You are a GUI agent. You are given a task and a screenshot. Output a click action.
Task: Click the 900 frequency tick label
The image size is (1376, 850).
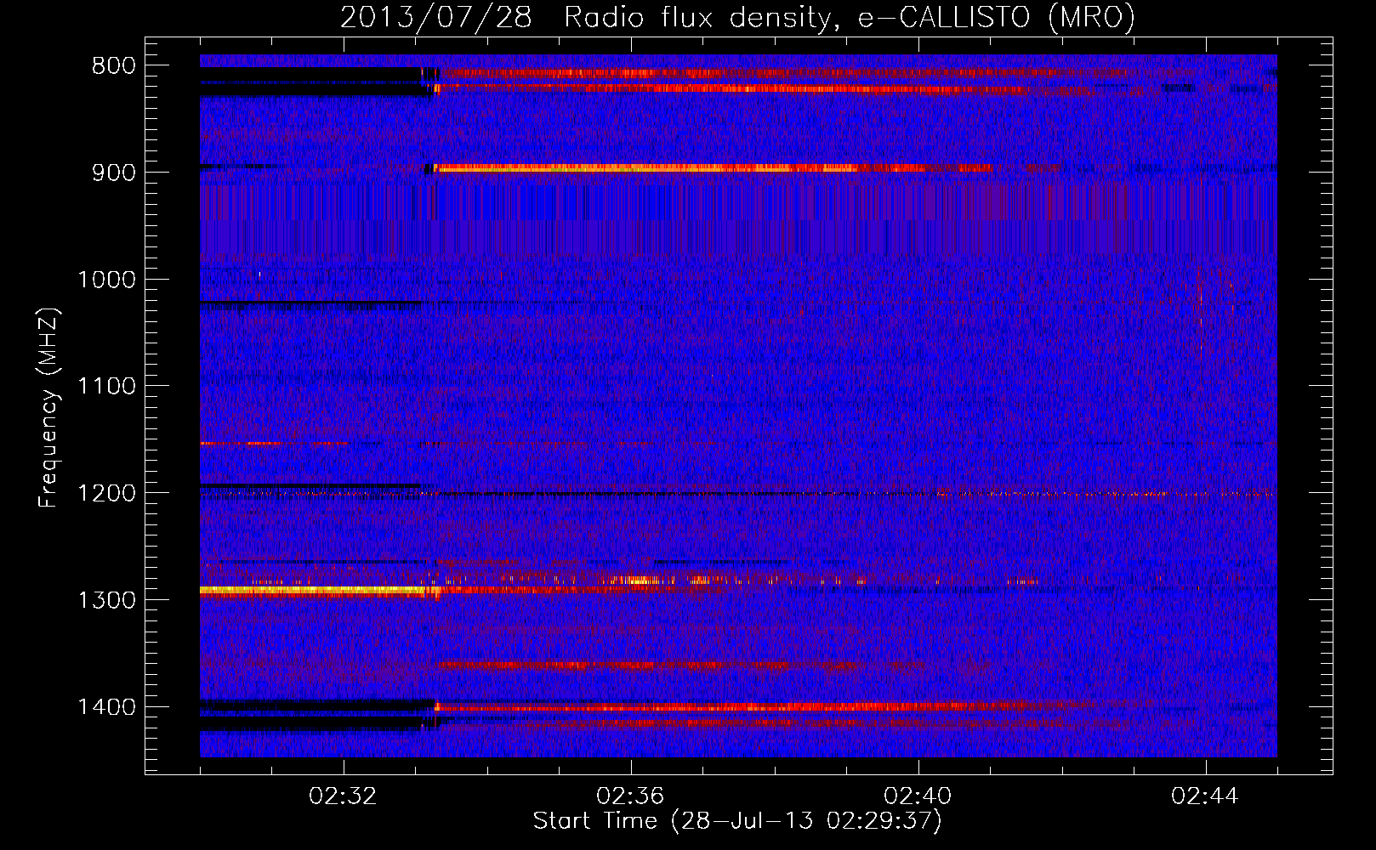(x=113, y=173)
